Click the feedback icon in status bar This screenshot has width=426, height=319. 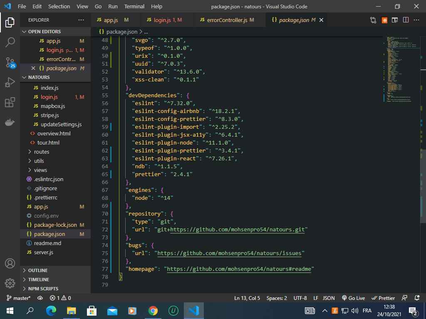404,298
